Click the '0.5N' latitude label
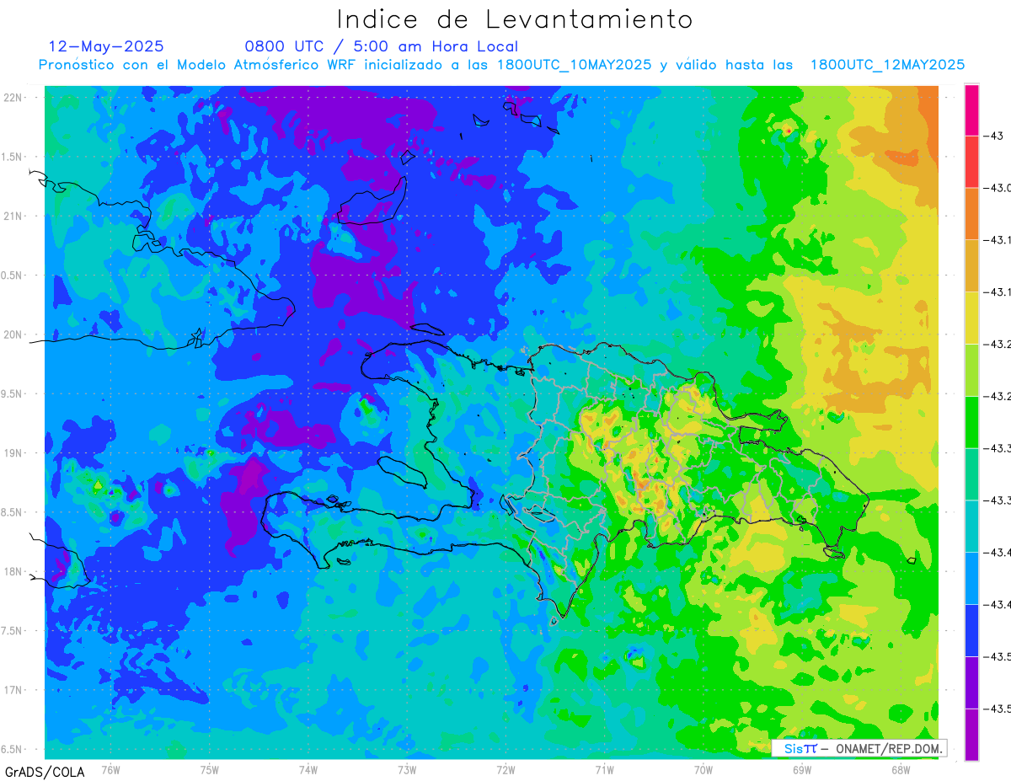The image size is (1011, 781). 13,275
